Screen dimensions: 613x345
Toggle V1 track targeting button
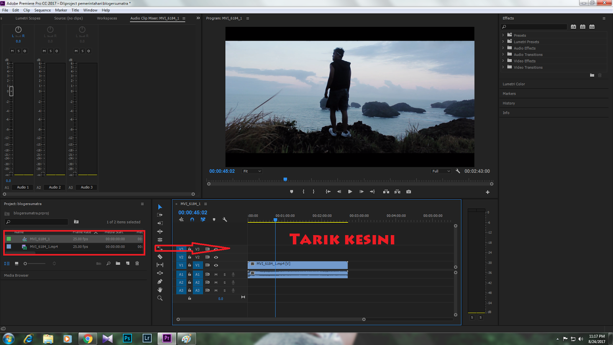197,265
